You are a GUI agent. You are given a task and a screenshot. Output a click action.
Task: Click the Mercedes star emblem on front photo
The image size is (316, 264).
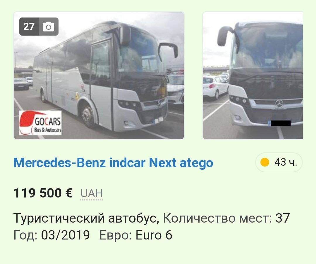pyautogui.click(x=279, y=104)
